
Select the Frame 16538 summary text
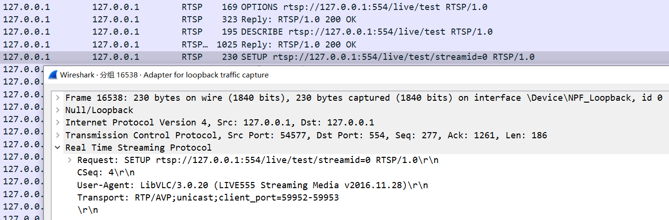point(364,98)
